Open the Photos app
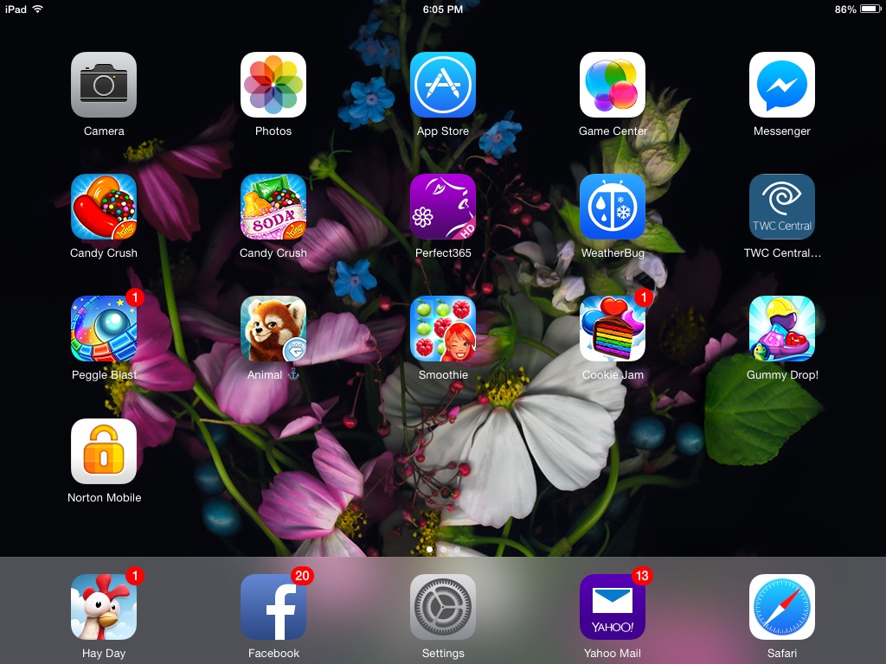The width and height of the screenshot is (886, 664). coord(273,85)
